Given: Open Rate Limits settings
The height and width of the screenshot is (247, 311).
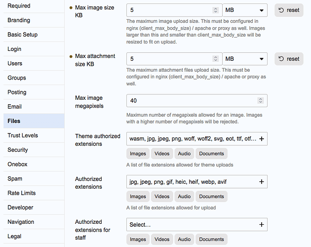Looking at the screenshot, I should [x=34, y=193].
